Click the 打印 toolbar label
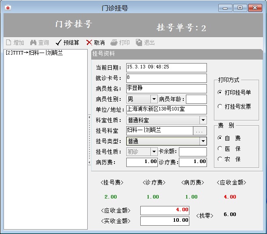Screen dimensions: 267x234 [125, 43]
